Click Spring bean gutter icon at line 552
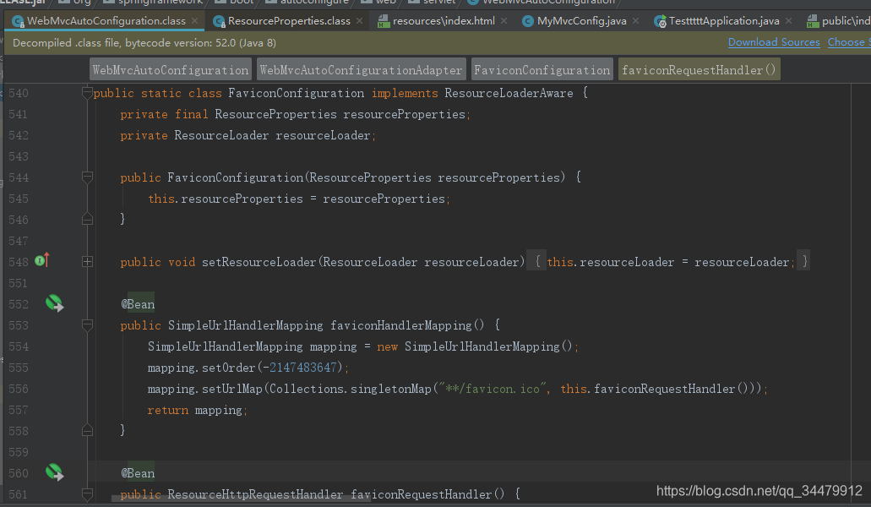Screen dimensions: 871x507 tap(54, 303)
